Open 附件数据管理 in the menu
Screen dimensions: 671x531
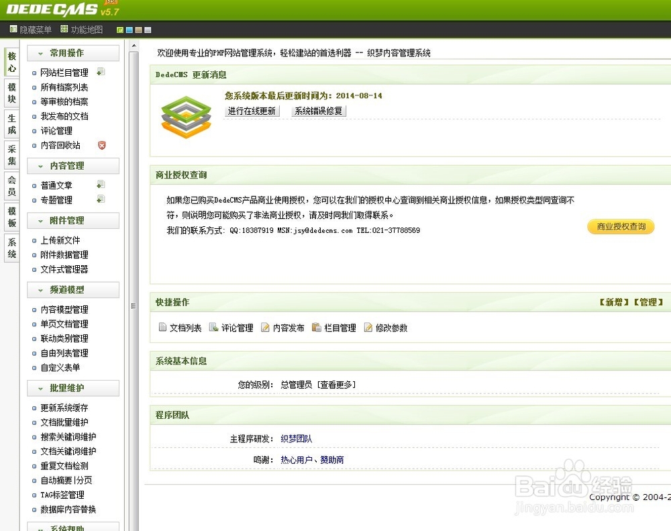click(64, 255)
